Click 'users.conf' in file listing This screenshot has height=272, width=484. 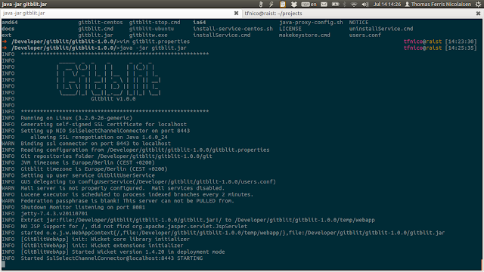[365, 35]
